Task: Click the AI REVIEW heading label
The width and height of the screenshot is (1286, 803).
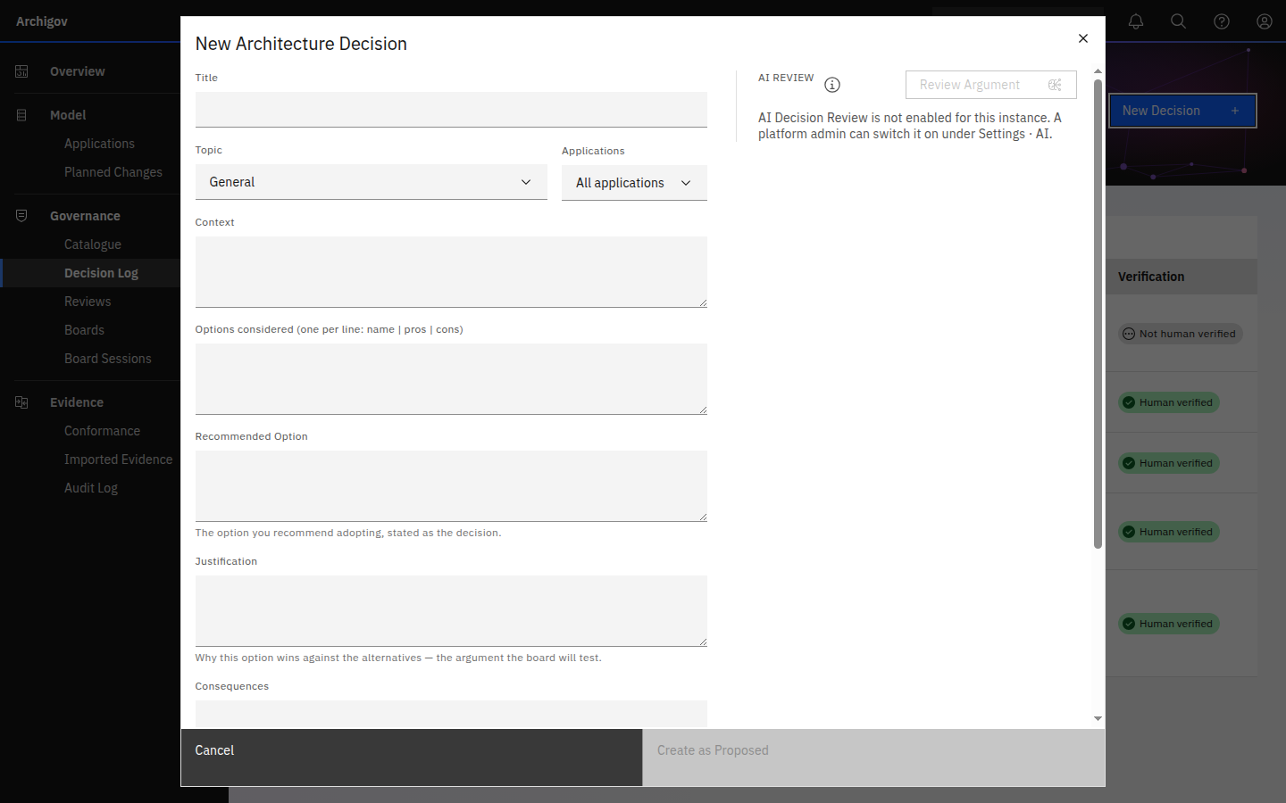Action: coord(786,78)
